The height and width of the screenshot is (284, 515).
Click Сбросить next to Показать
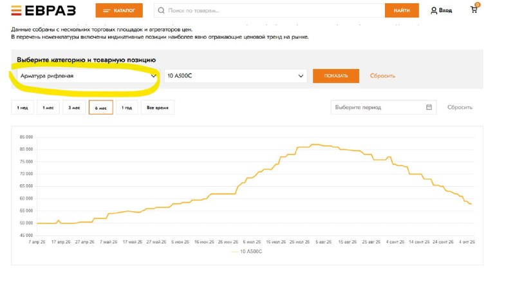click(382, 76)
